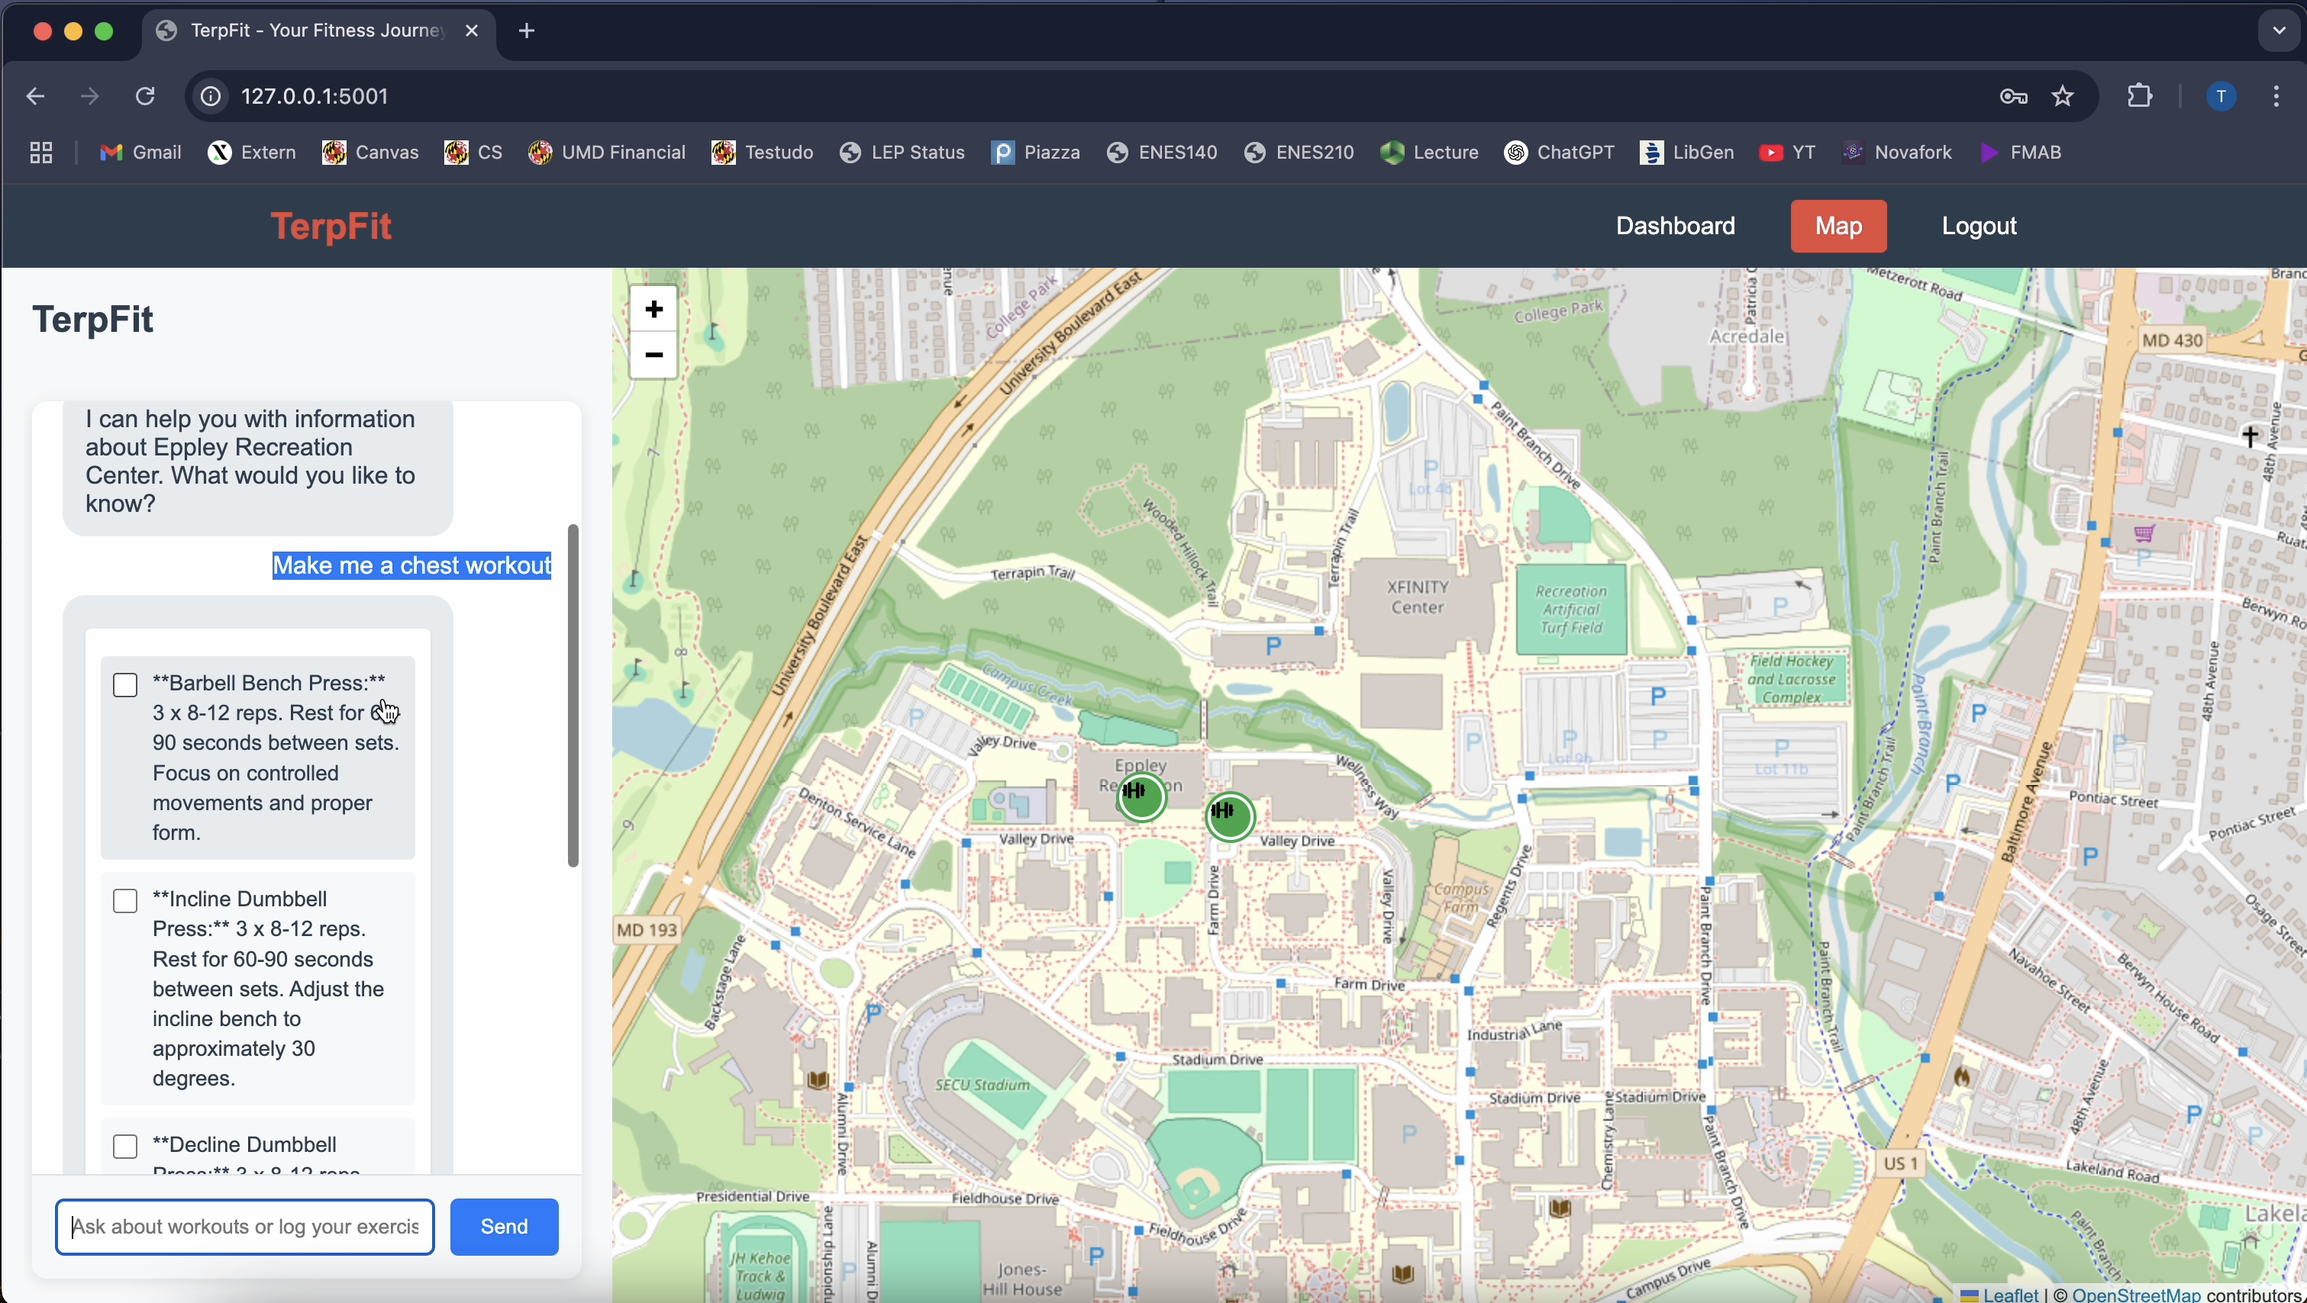Tick the Decline Dumbbell Press checkbox
The width and height of the screenshot is (2307, 1303).
pos(125,1147)
